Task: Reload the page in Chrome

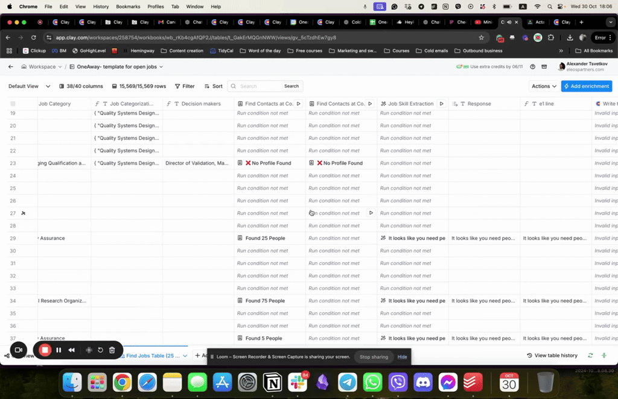Action: pos(34,38)
